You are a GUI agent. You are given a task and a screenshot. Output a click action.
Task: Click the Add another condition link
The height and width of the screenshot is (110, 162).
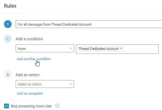click(x=34, y=59)
